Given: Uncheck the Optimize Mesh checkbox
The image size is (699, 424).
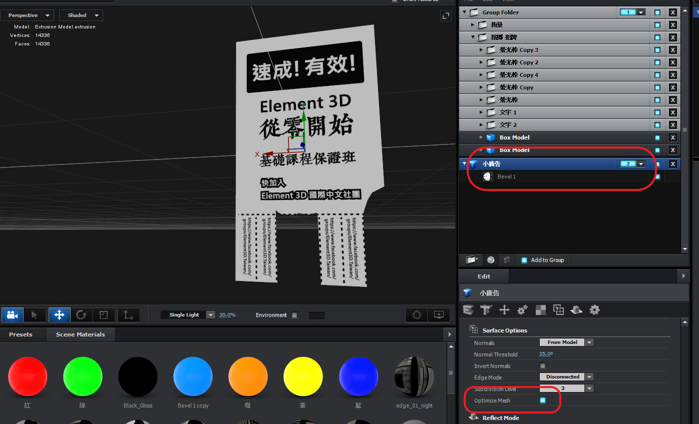Looking at the screenshot, I should 543,400.
